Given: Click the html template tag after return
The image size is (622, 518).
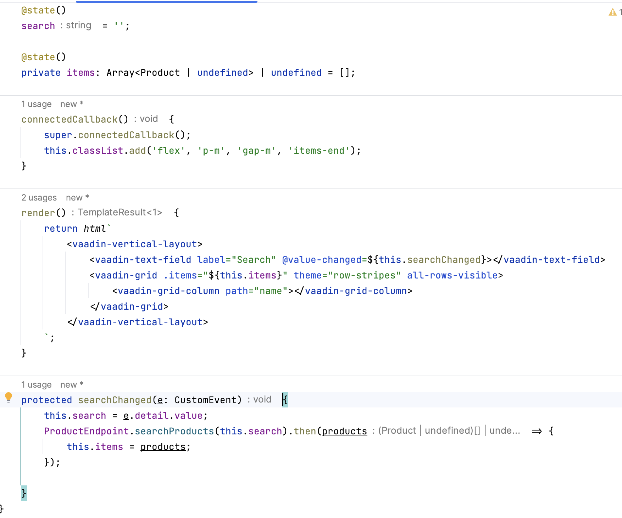Looking at the screenshot, I should point(95,229).
